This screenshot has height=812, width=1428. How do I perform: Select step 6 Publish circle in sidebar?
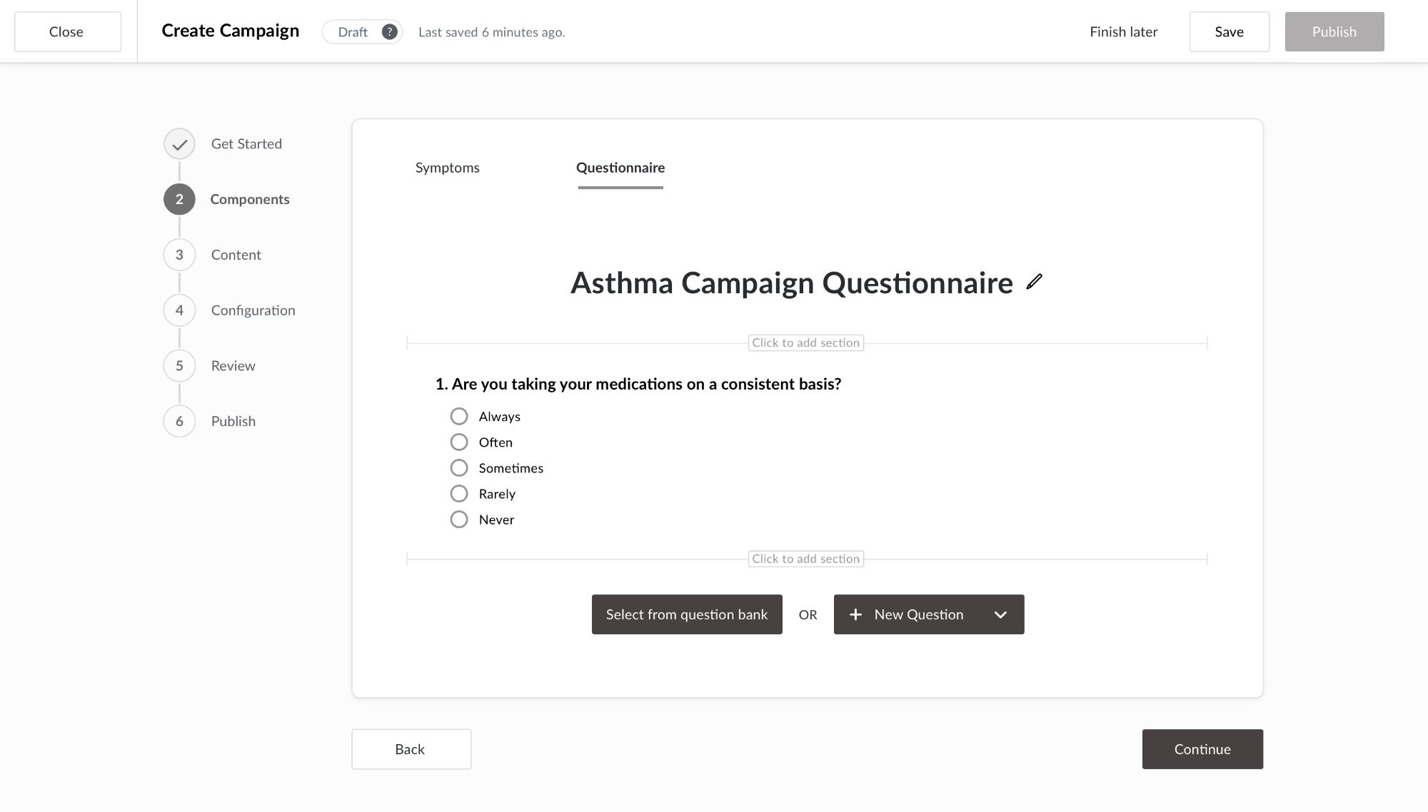pos(179,422)
